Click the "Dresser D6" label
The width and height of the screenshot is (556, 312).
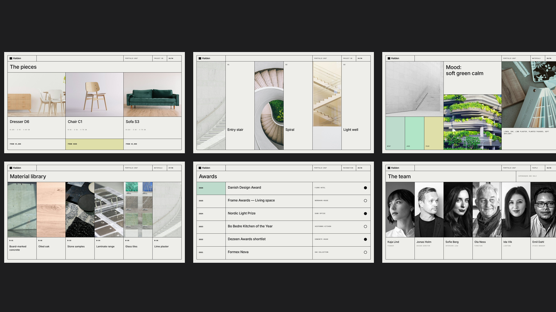click(19, 122)
